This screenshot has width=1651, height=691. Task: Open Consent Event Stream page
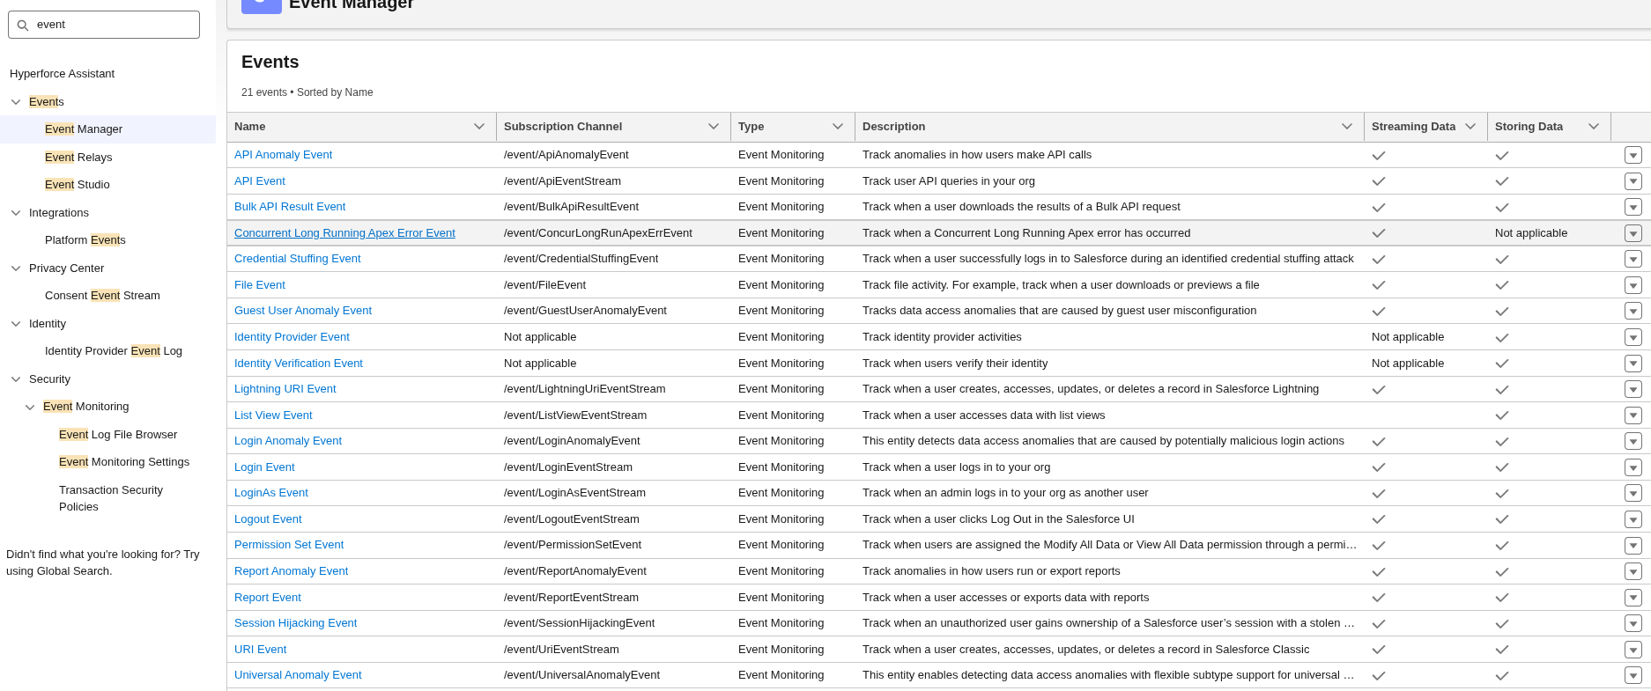(102, 296)
